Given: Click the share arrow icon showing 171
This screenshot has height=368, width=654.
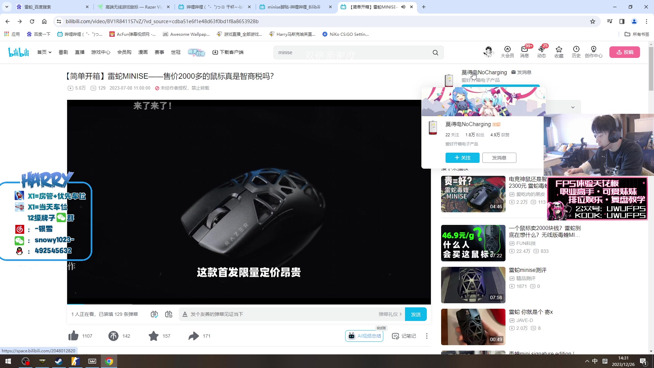Looking at the screenshot, I should 193,336.
